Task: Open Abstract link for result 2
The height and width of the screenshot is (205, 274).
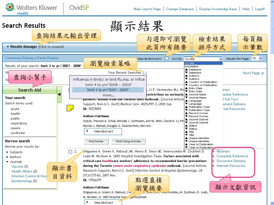Action: pyautogui.click(x=223, y=151)
